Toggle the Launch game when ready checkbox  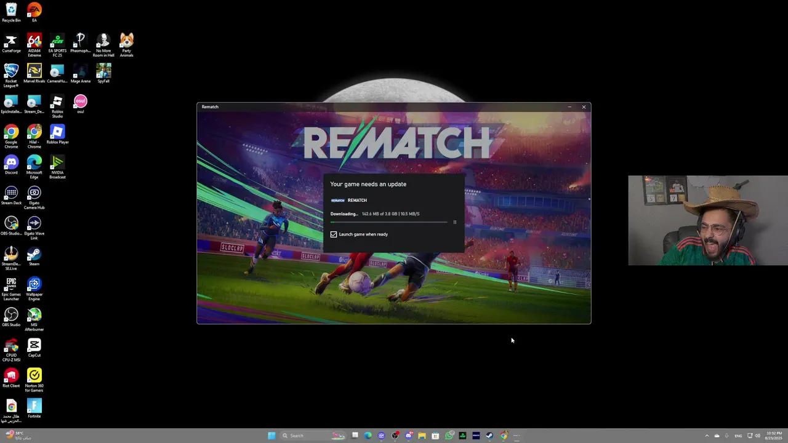(x=334, y=234)
